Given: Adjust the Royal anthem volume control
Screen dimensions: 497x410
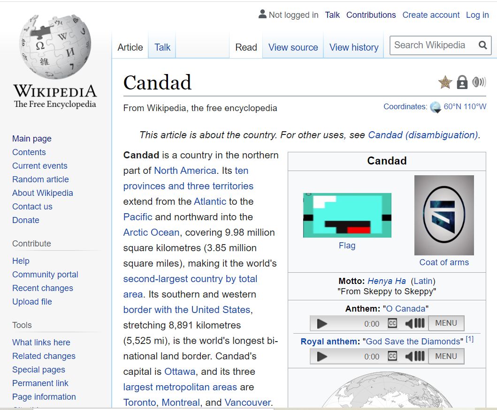Looking at the screenshot, I should (415, 356).
